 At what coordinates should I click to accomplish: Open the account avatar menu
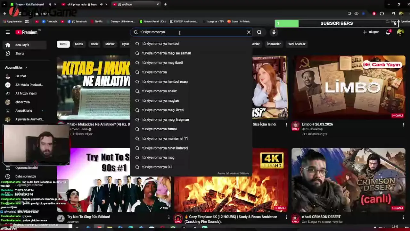pos(400,32)
